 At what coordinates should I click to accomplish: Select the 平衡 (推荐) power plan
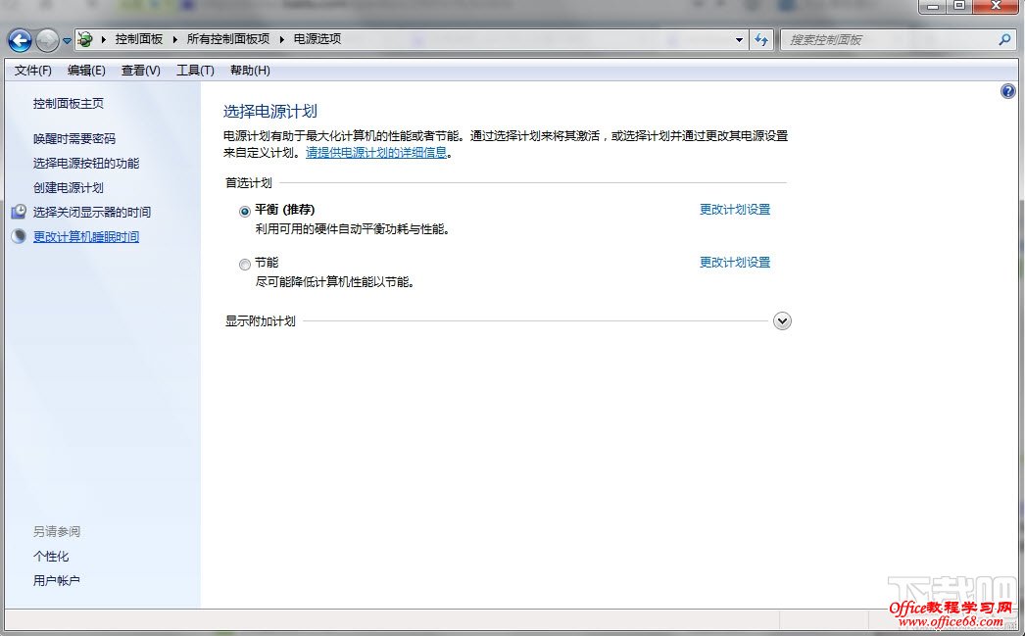(243, 211)
